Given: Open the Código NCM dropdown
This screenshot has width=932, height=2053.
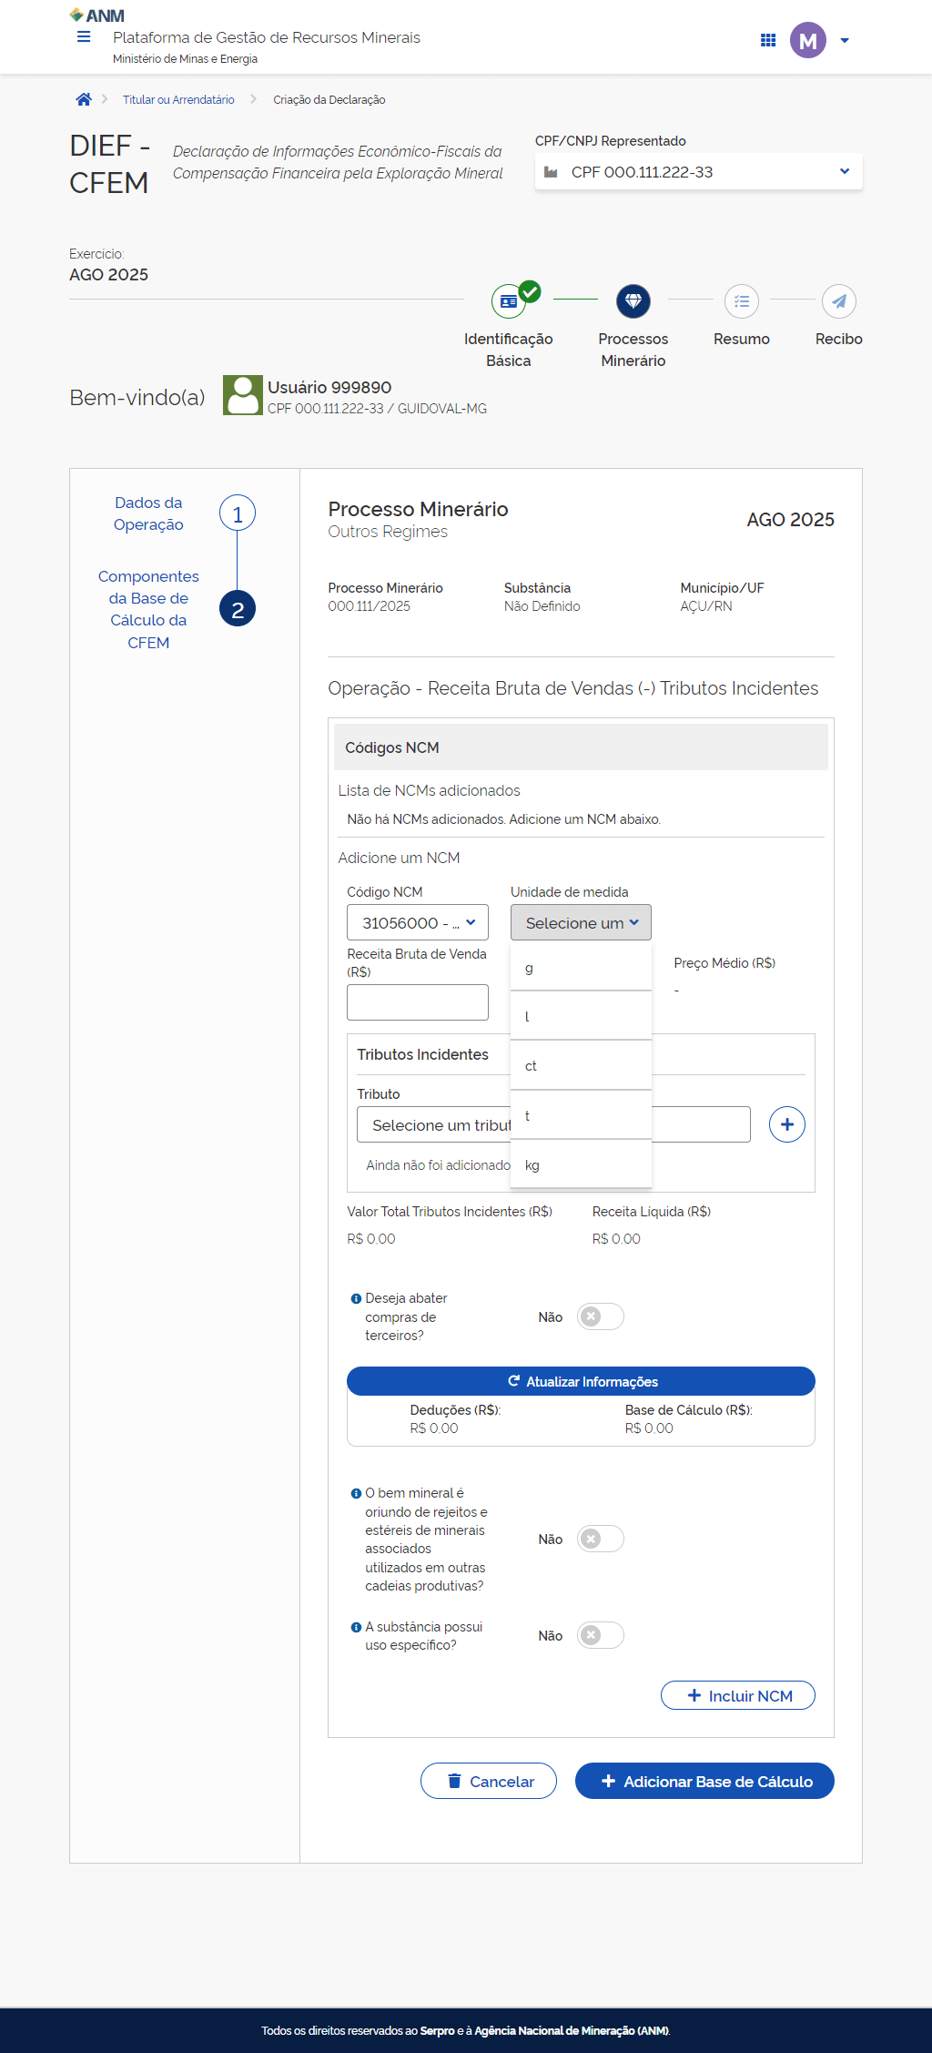Looking at the screenshot, I should pyautogui.click(x=418, y=922).
